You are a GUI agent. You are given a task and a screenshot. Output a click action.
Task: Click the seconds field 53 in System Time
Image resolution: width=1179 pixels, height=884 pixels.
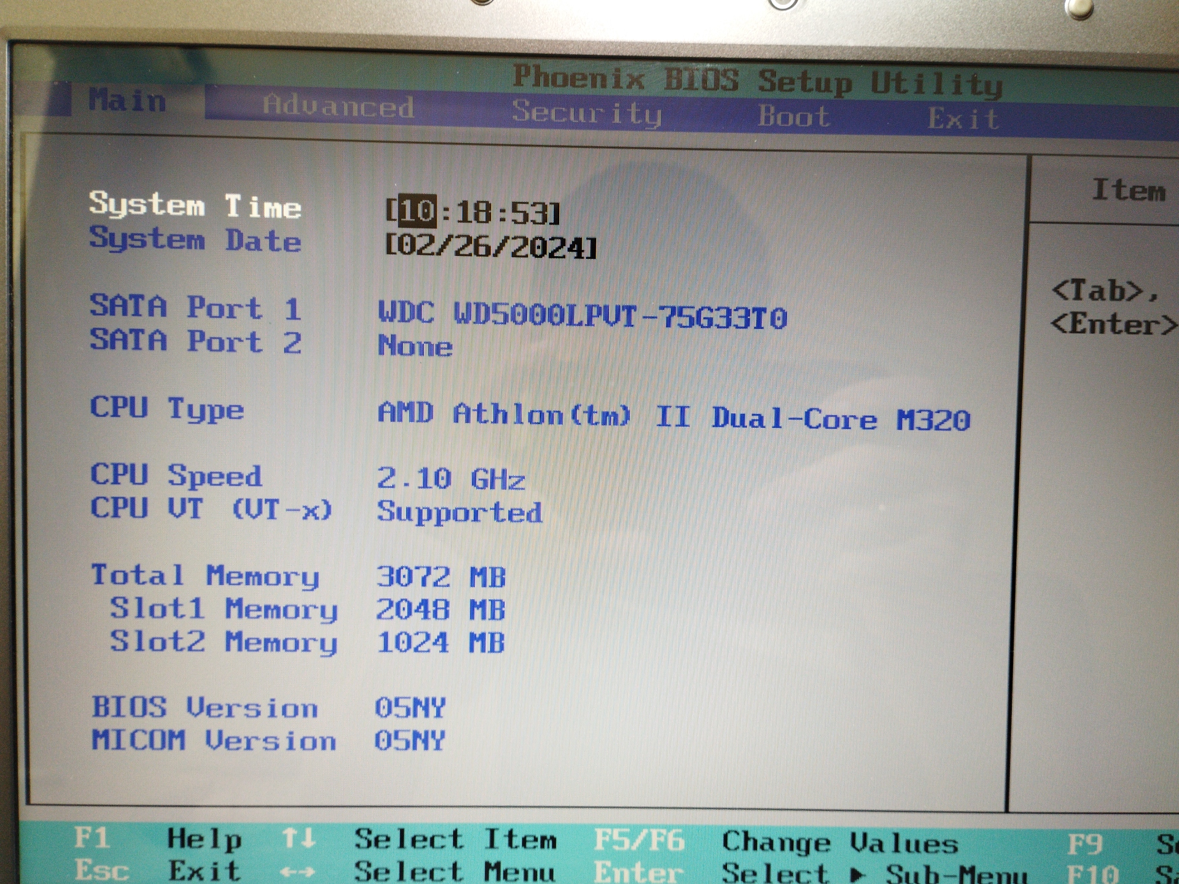(529, 213)
